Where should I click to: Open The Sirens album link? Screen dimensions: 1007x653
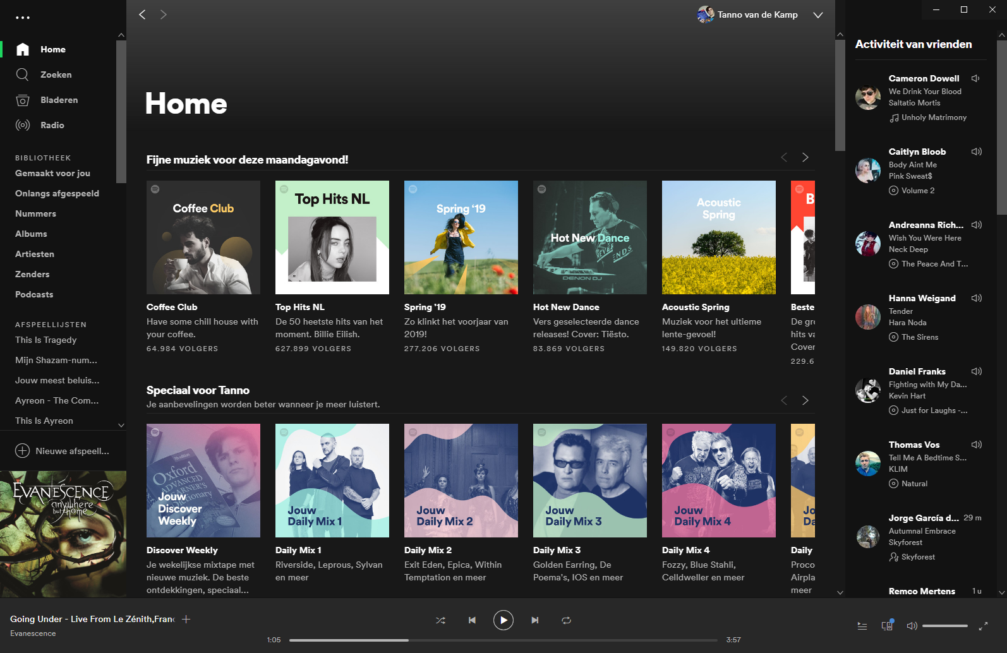tap(920, 337)
